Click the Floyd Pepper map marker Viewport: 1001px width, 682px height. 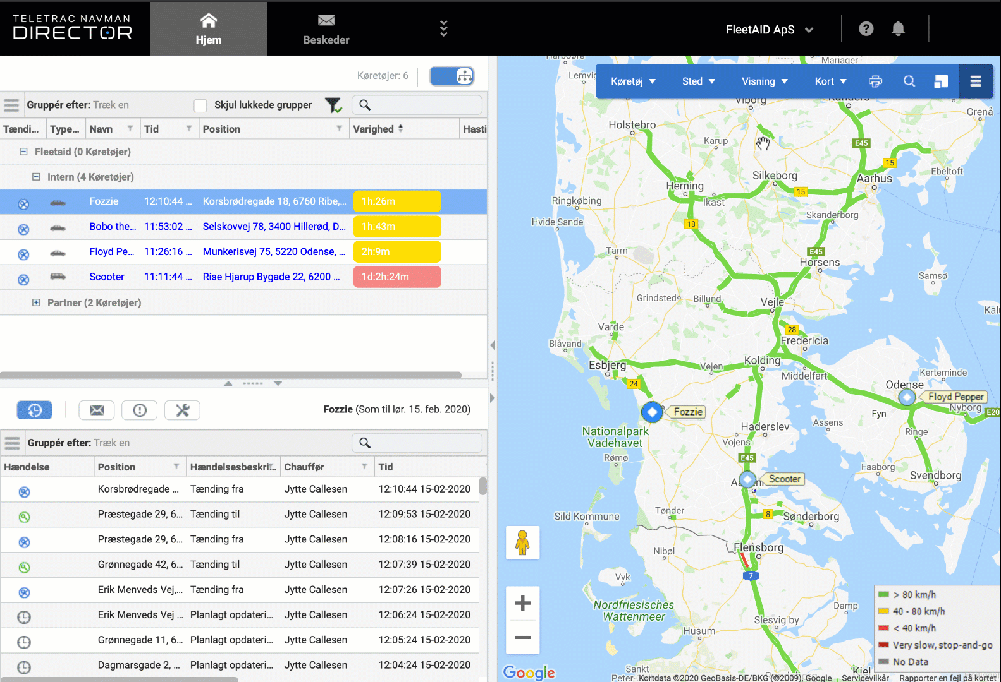[907, 397]
